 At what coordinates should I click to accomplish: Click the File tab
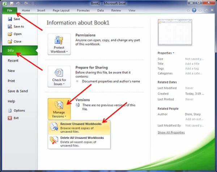point(10,10)
